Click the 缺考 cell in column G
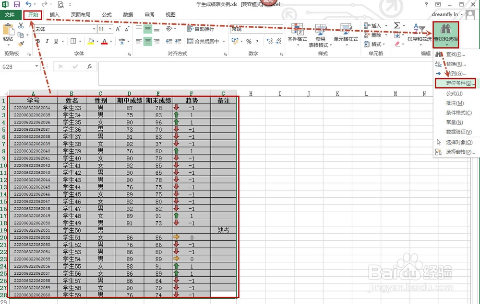480x304 pixels. 224,230
